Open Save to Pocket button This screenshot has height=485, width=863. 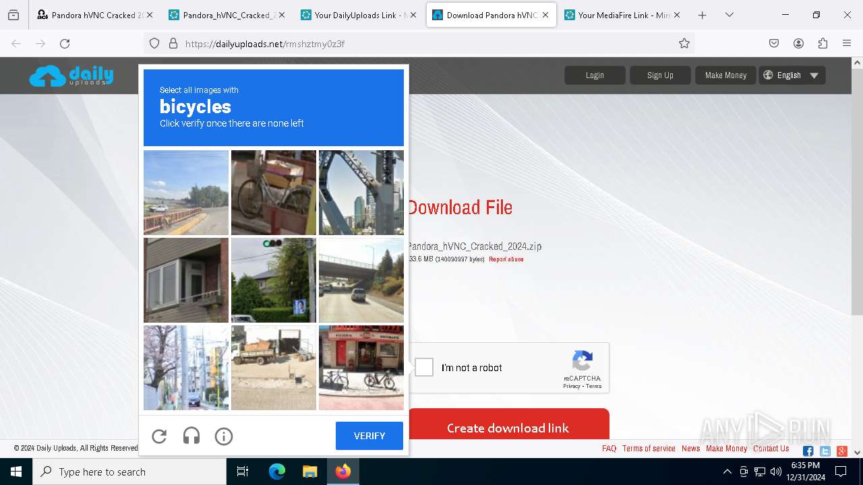point(774,43)
